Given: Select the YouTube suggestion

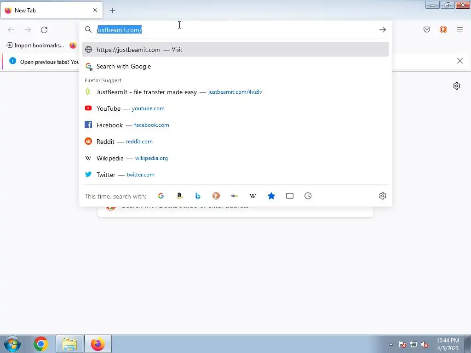Looking at the screenshot, I should [235, 108].
